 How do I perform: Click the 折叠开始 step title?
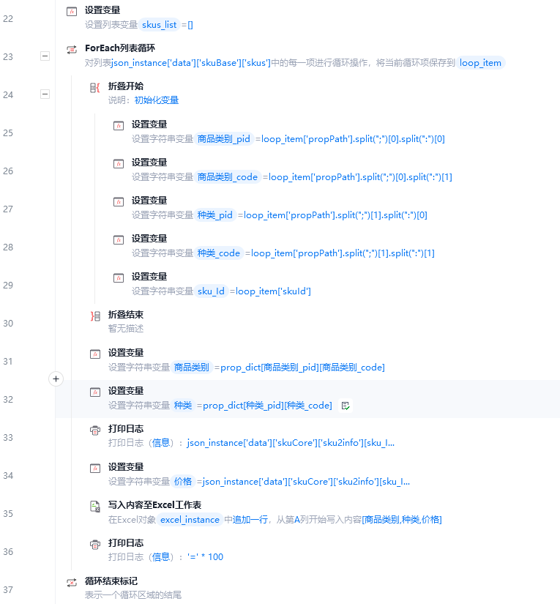126,86
